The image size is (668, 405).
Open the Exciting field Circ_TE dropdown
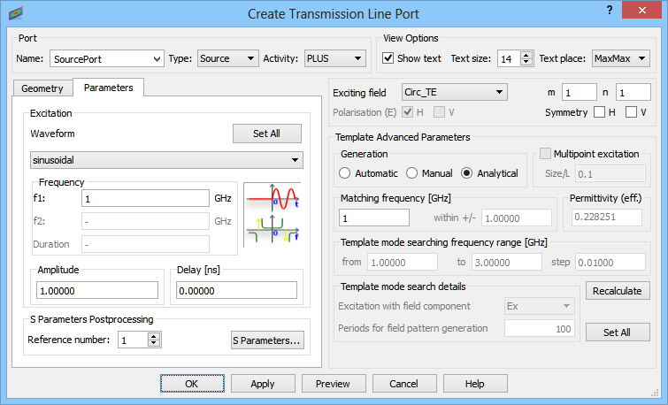(455, 92)
